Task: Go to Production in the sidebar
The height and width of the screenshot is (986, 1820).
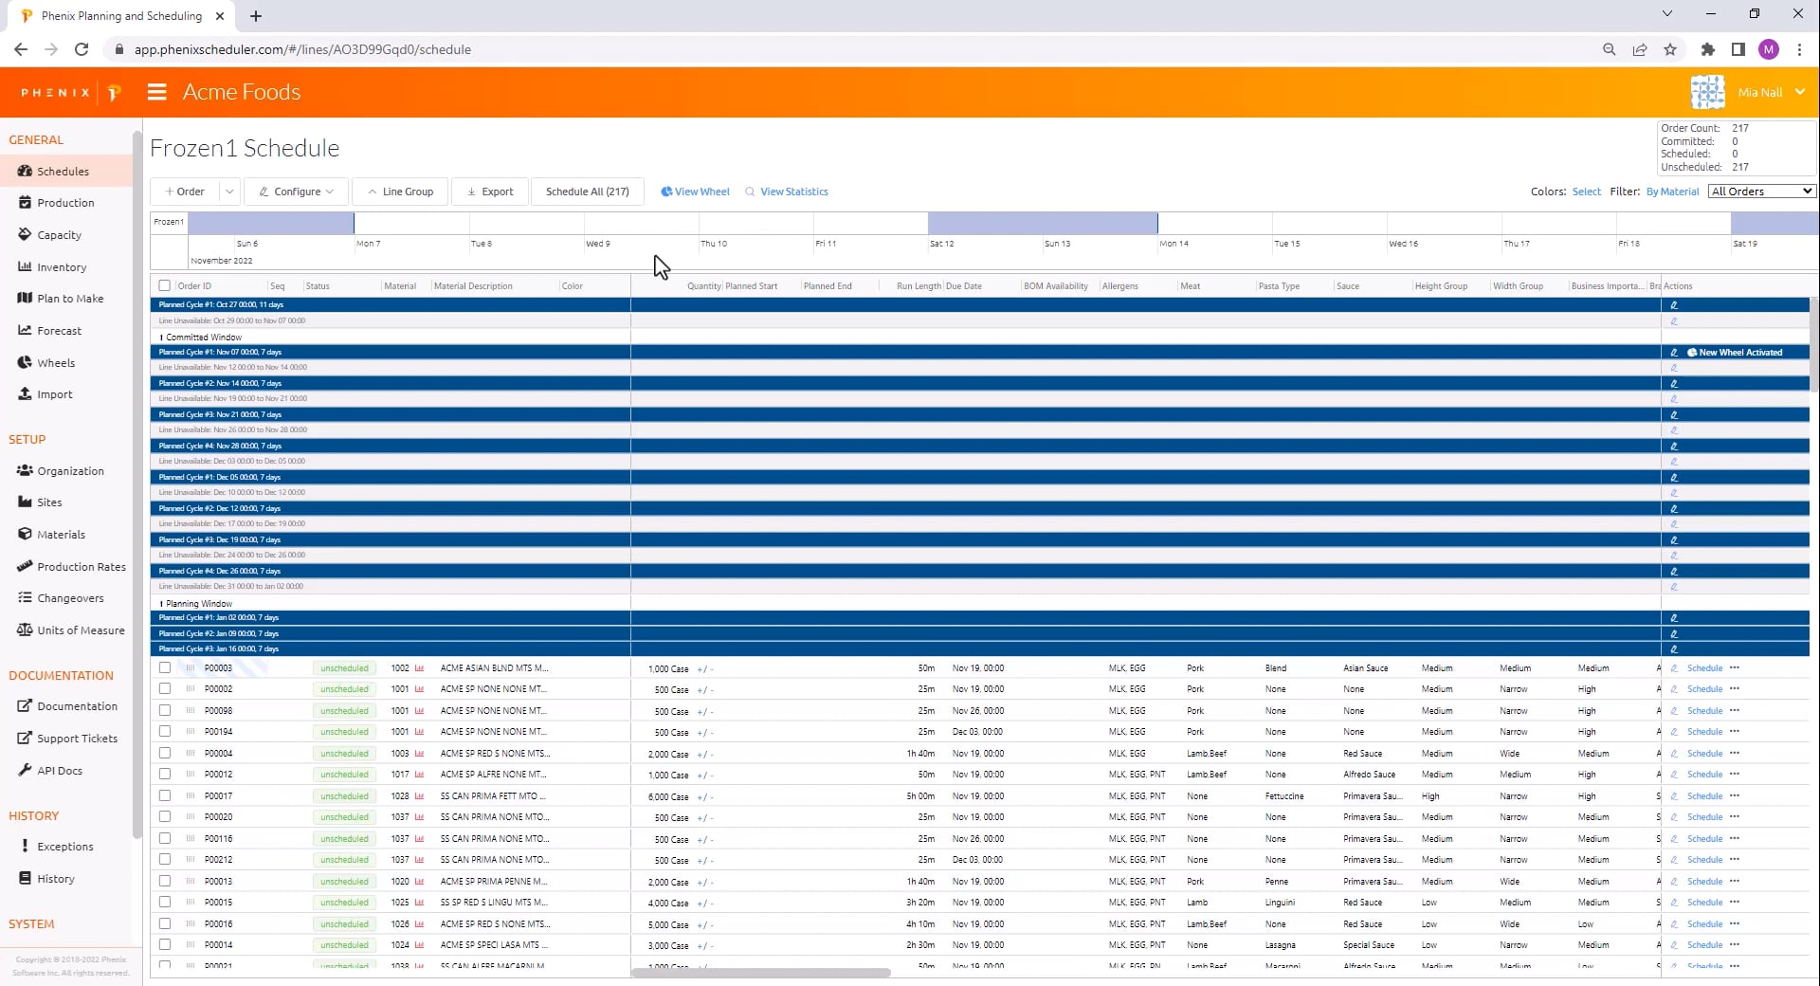Action: coord(65,203)
